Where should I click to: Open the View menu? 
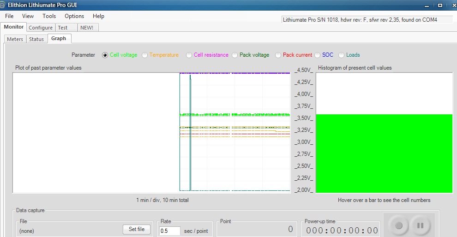tap(28, 16)
